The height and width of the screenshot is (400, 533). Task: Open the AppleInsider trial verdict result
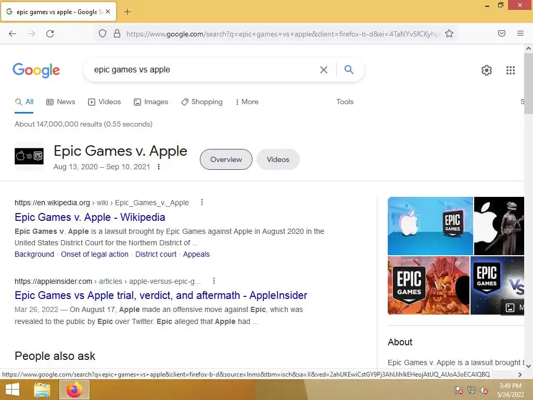pos(161,295)
